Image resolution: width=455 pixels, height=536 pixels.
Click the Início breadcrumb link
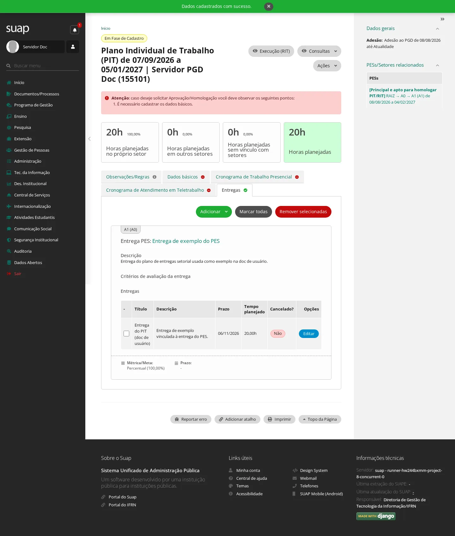106,28
